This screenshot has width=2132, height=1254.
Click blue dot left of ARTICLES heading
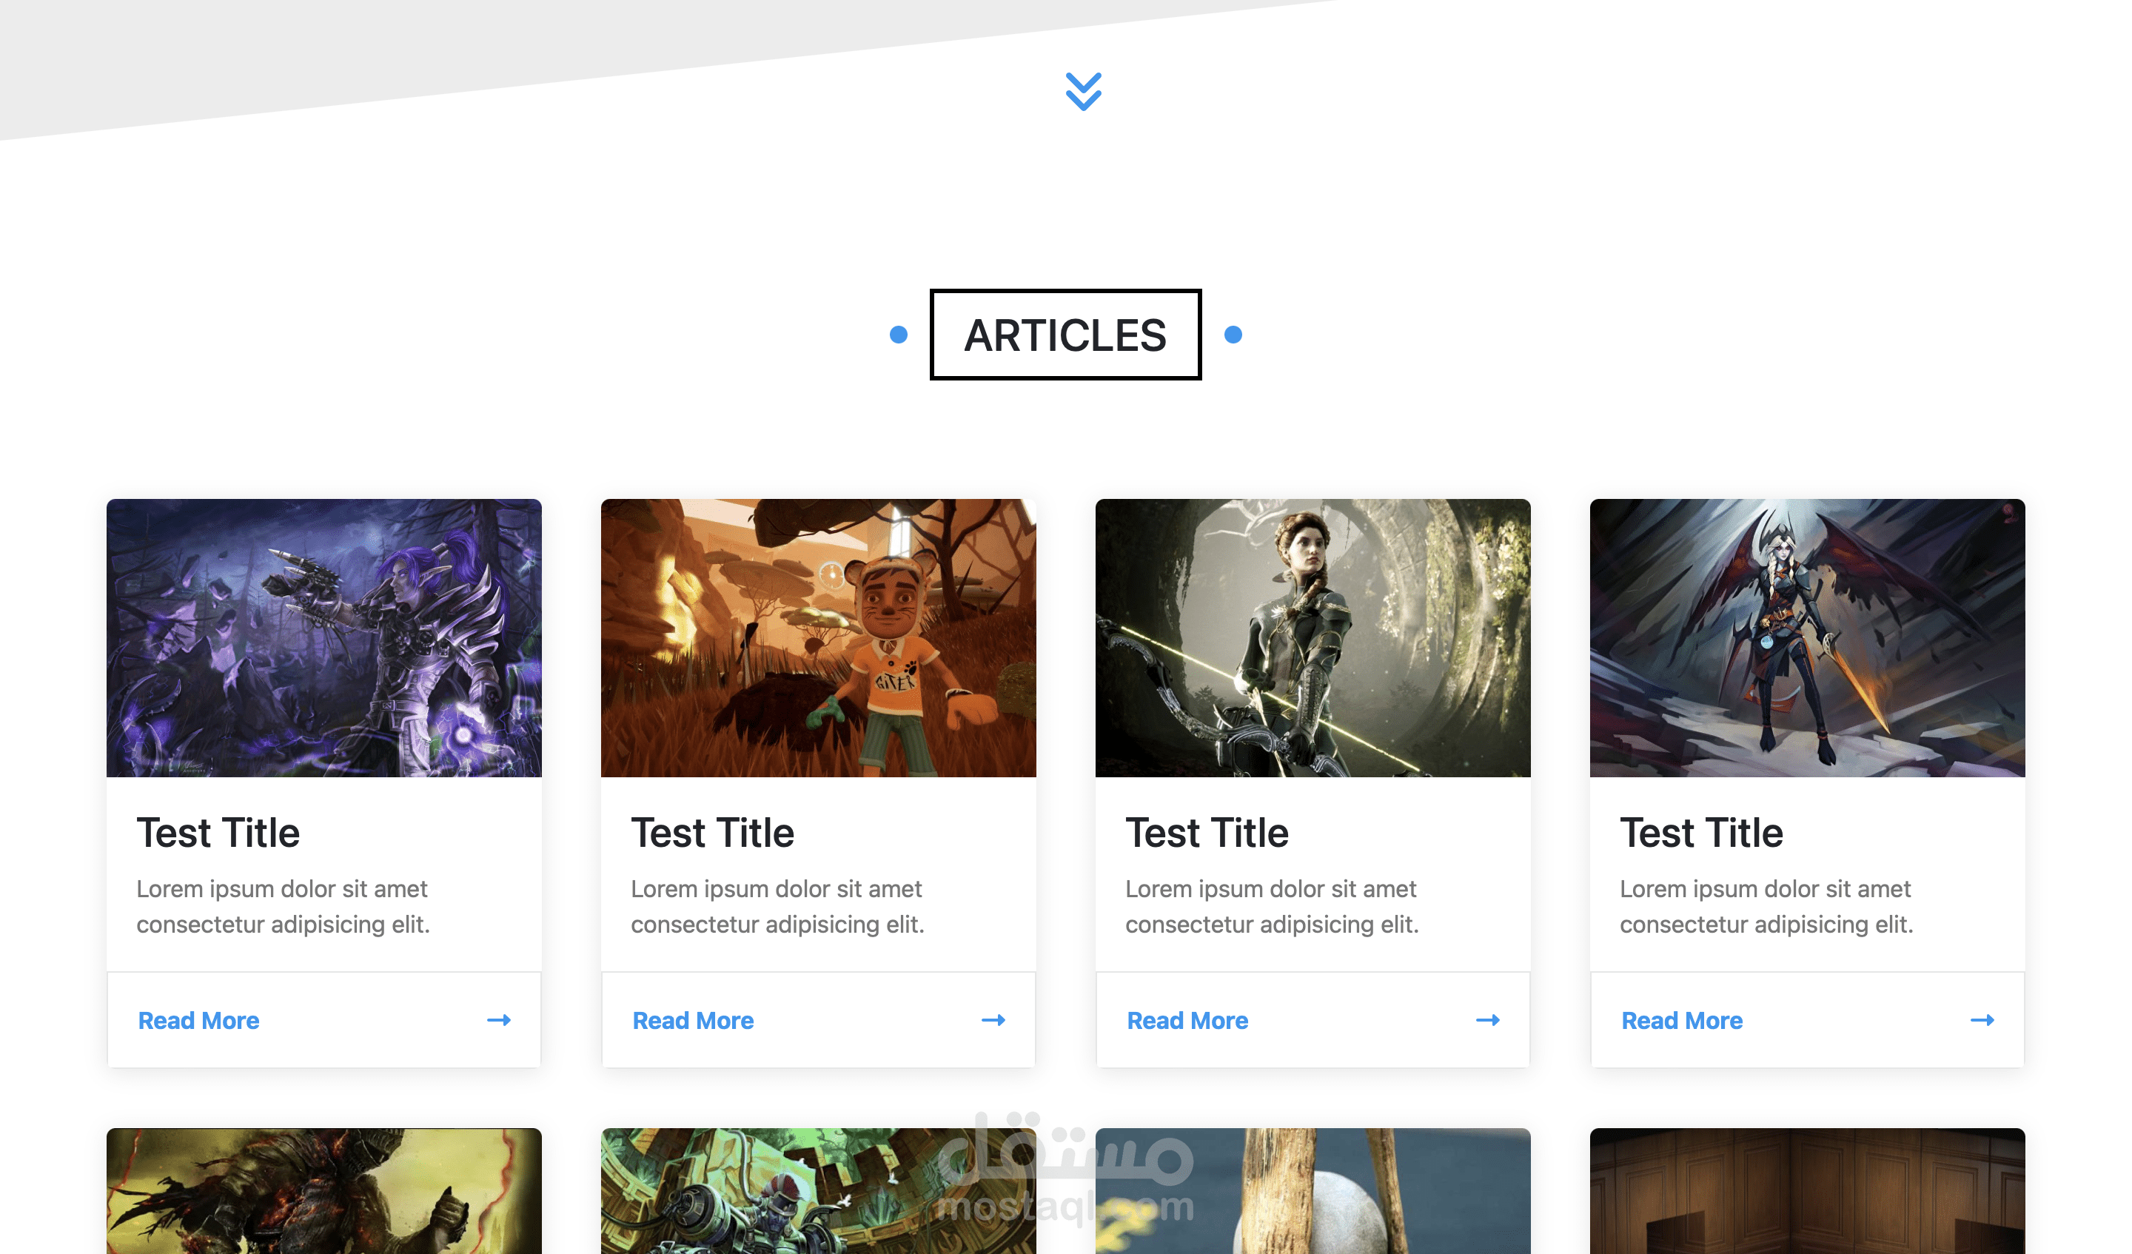899,335
